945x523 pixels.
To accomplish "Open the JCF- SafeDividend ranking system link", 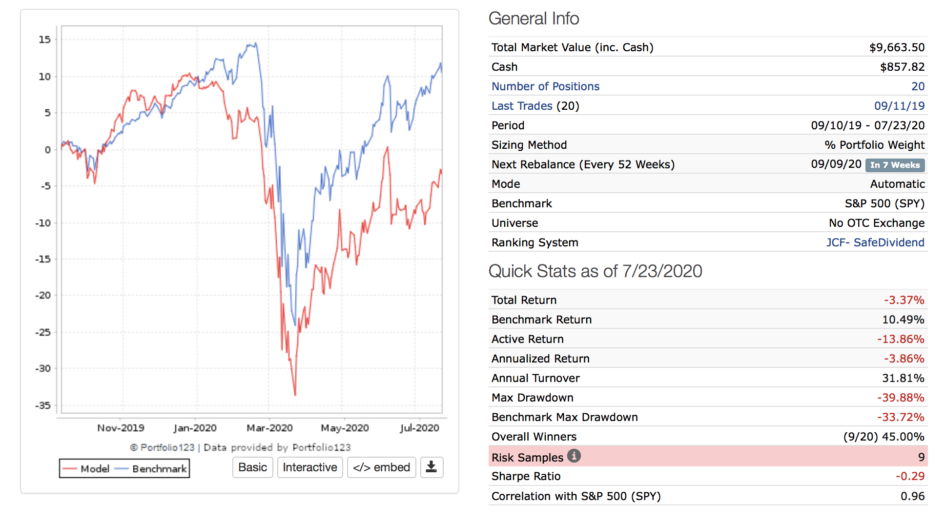I will pyautogui.click(x=875, y=242).
